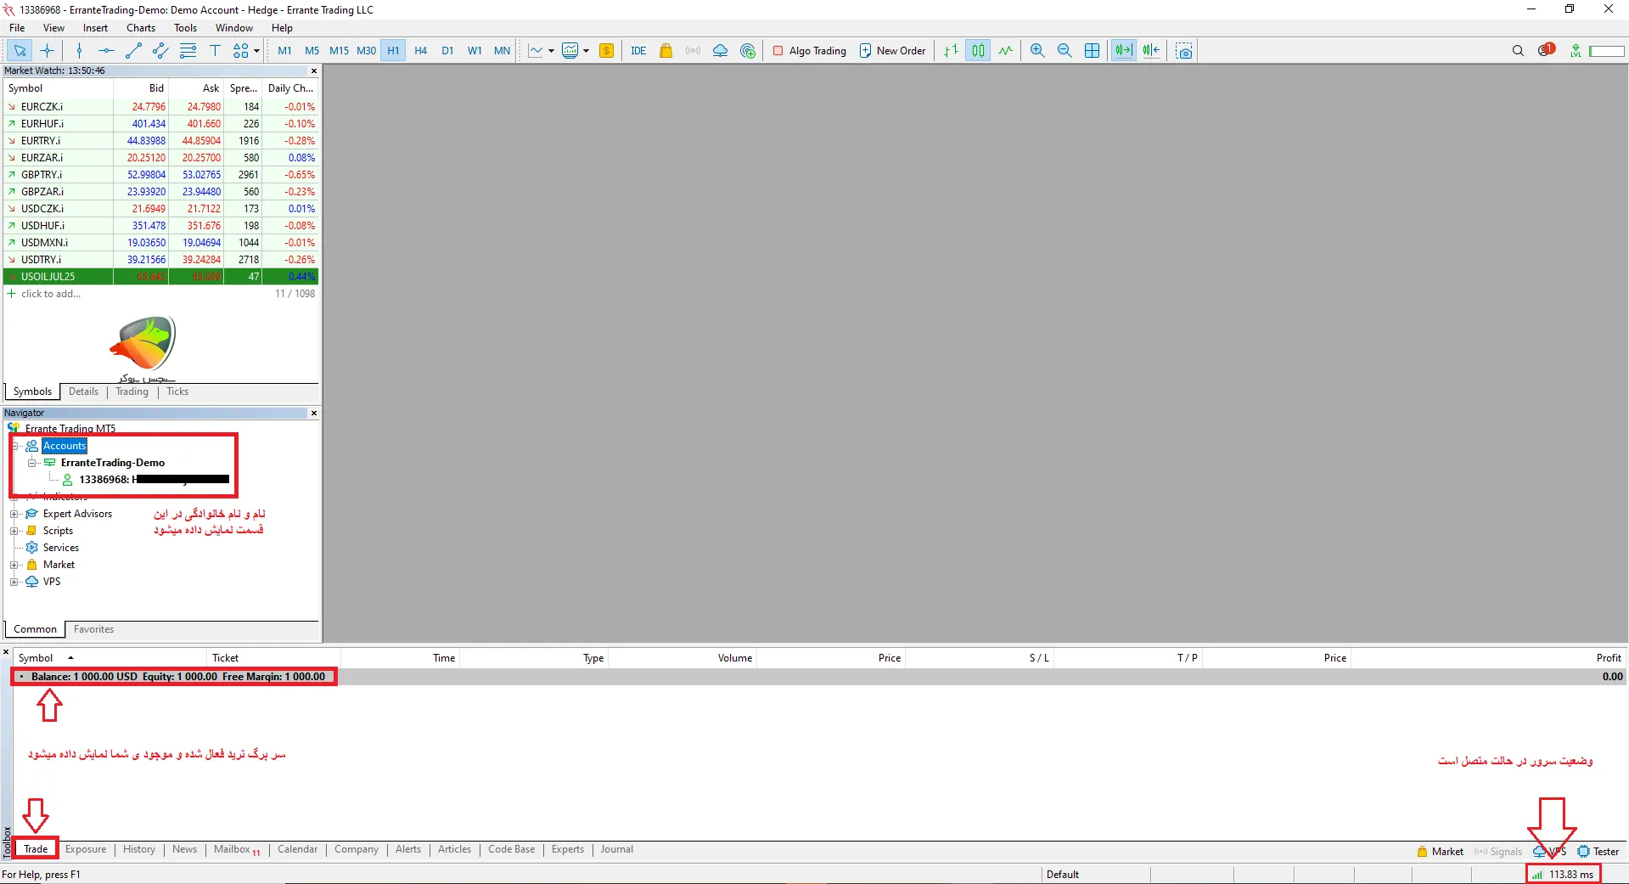Toggle chart auto scroll to end
The width and height of the screenshot is (1629, 884).
[x=1123, y=51]
